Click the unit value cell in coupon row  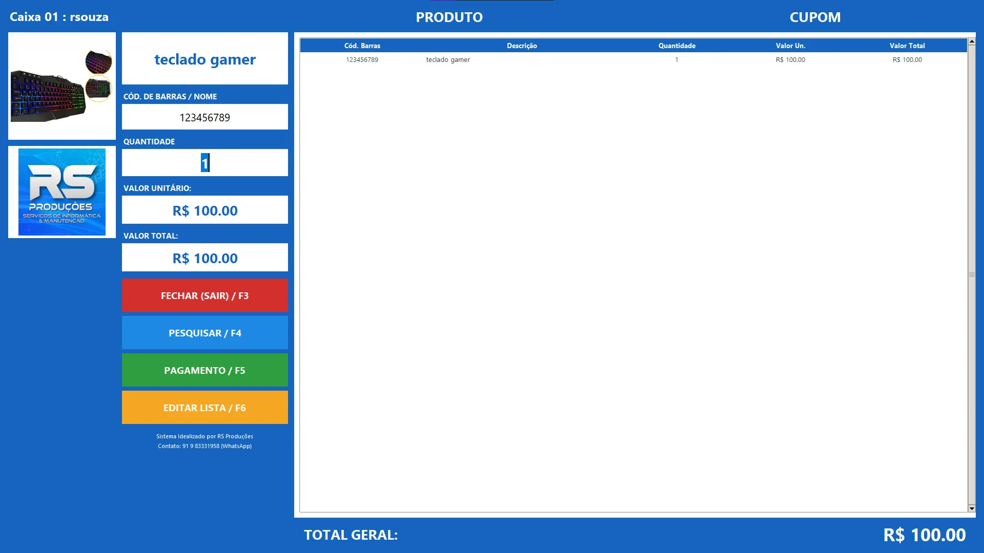coord(790,59)
